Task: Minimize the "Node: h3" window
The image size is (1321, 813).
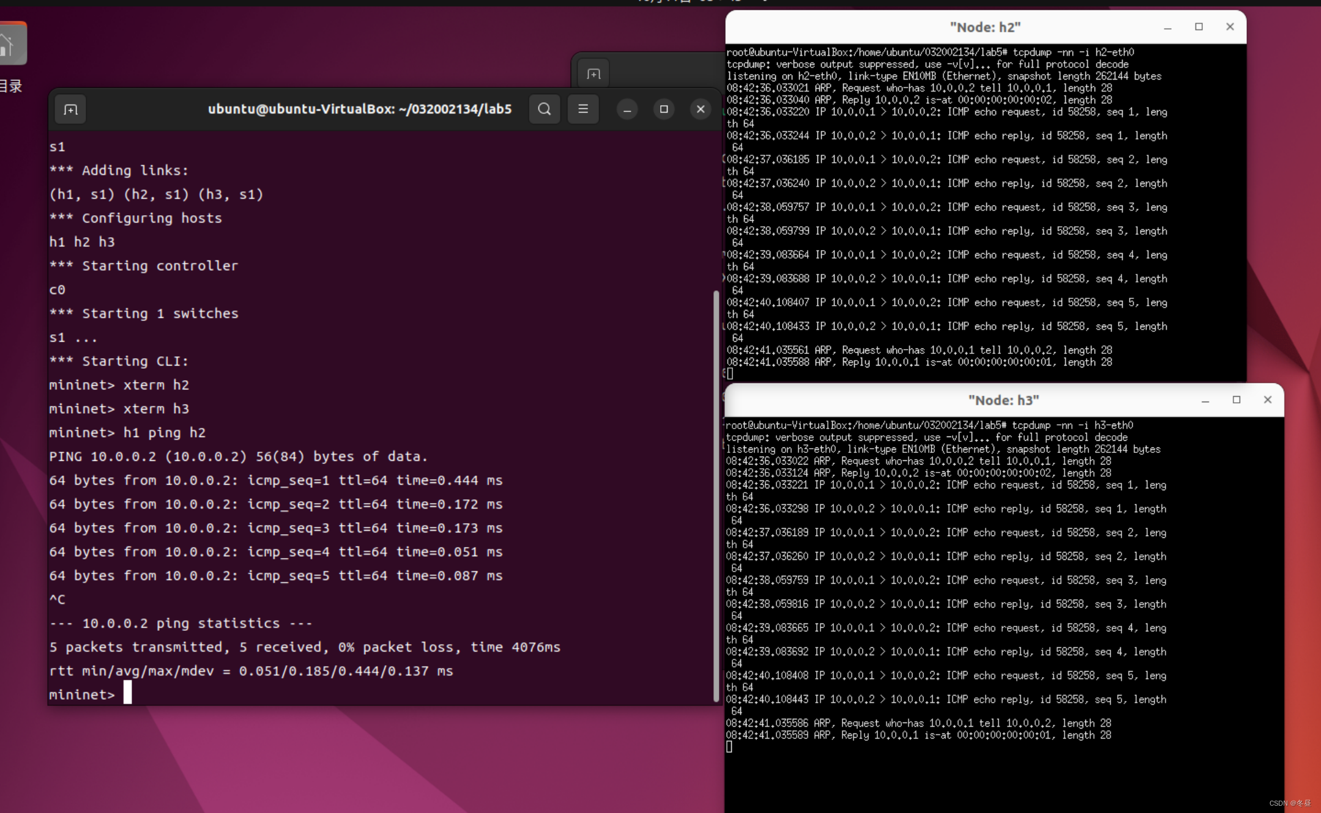Action: click(x=1205, y=400)
